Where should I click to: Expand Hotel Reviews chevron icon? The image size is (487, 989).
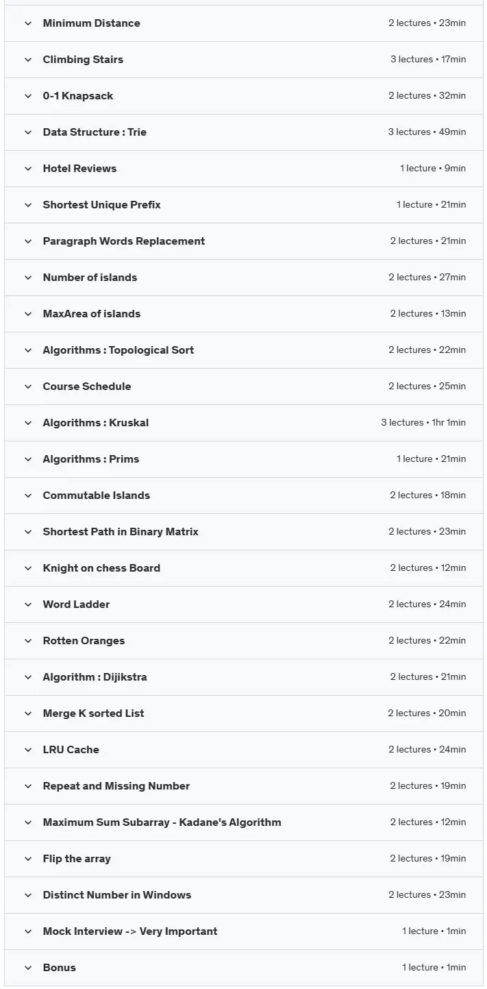(x=28, y=169)
